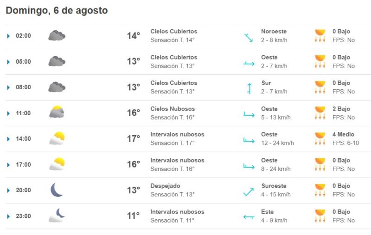Click the southwest wind arrow at 20:00

coord(249,191)
